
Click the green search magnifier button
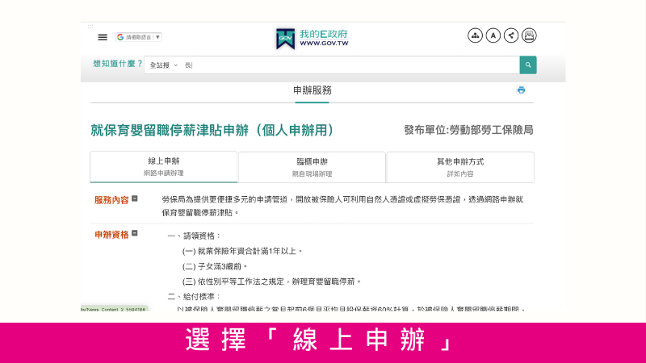[528, 65]
